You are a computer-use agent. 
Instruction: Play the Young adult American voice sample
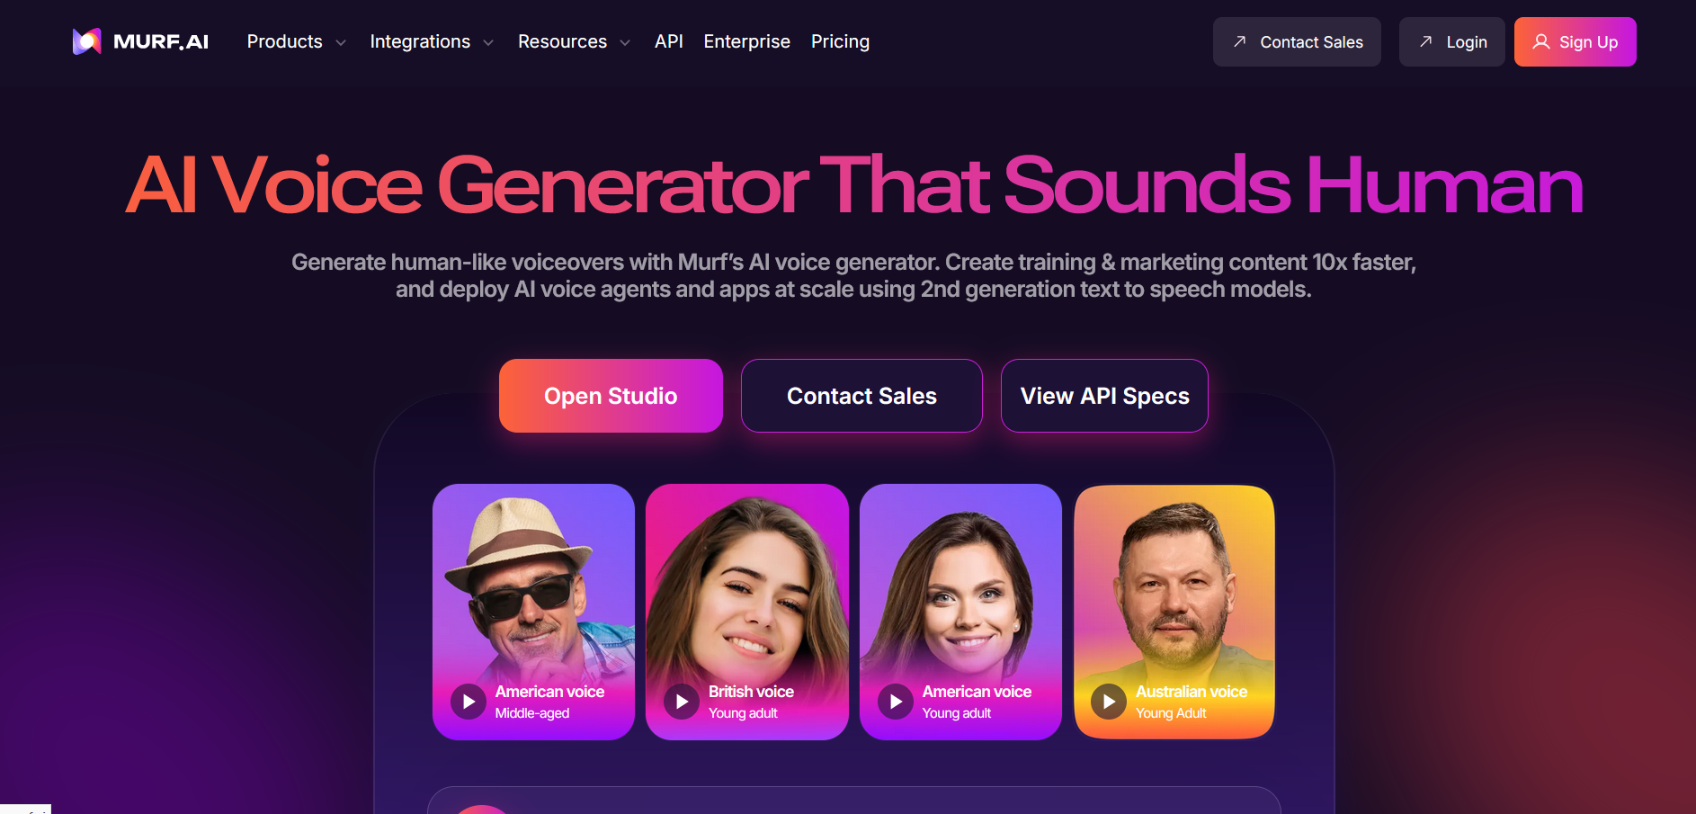pyautogui.click(x=896, y=702)
